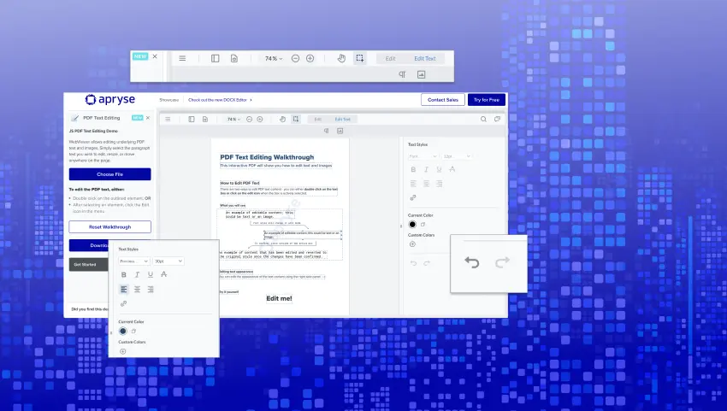The image size is (727, 411).
Task: Click add image icon below main viewer toolbar
Action: tap(340, 131)
